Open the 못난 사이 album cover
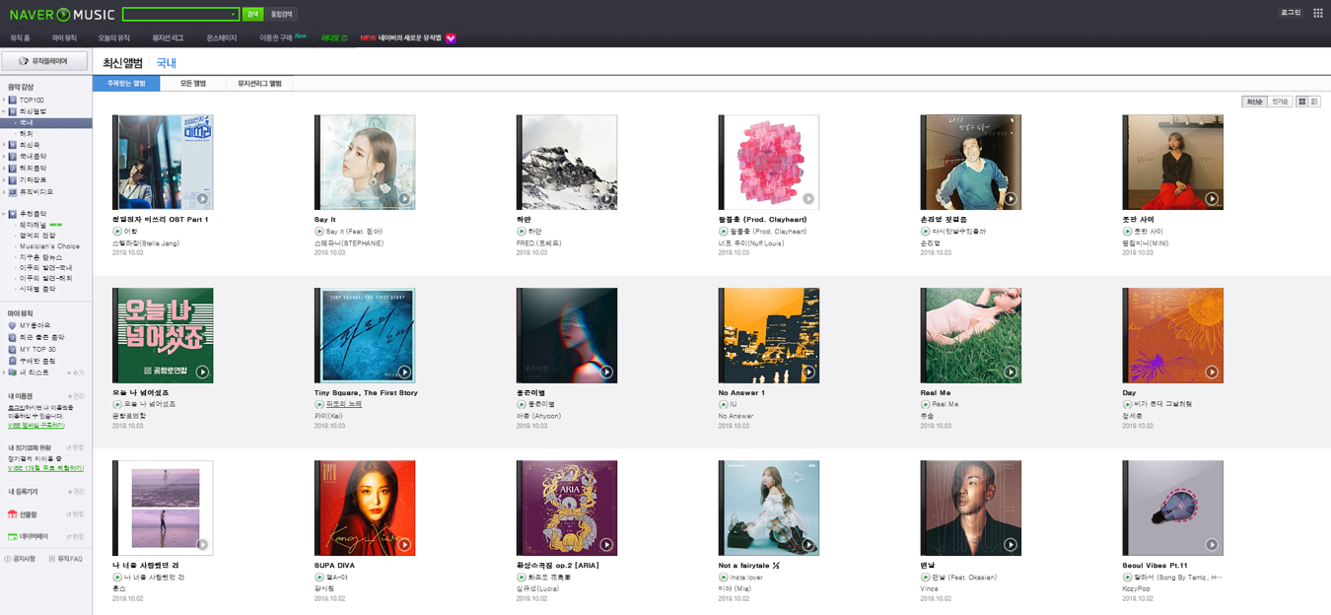 point(1173,163)
